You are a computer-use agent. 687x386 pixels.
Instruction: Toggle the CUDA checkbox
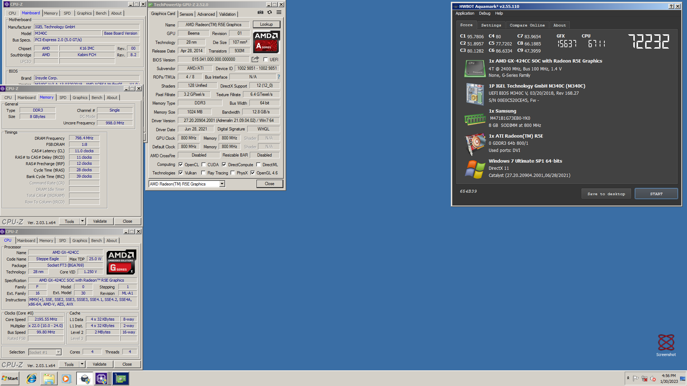pyautogui.click(x=204, y=165)
